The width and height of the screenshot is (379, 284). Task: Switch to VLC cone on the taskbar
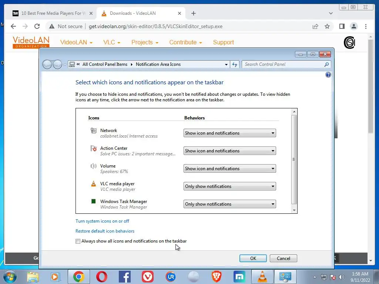tap(262, 277)
